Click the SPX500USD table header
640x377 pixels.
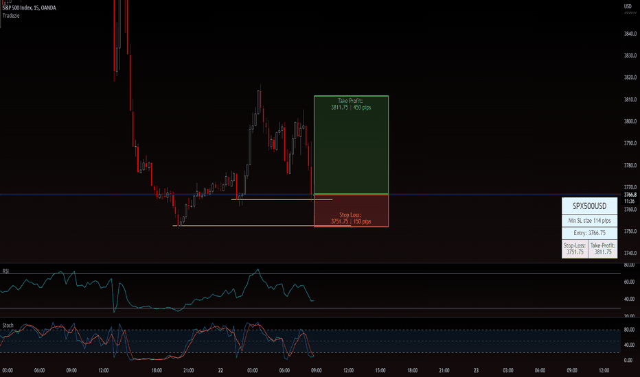pos(589,206)
